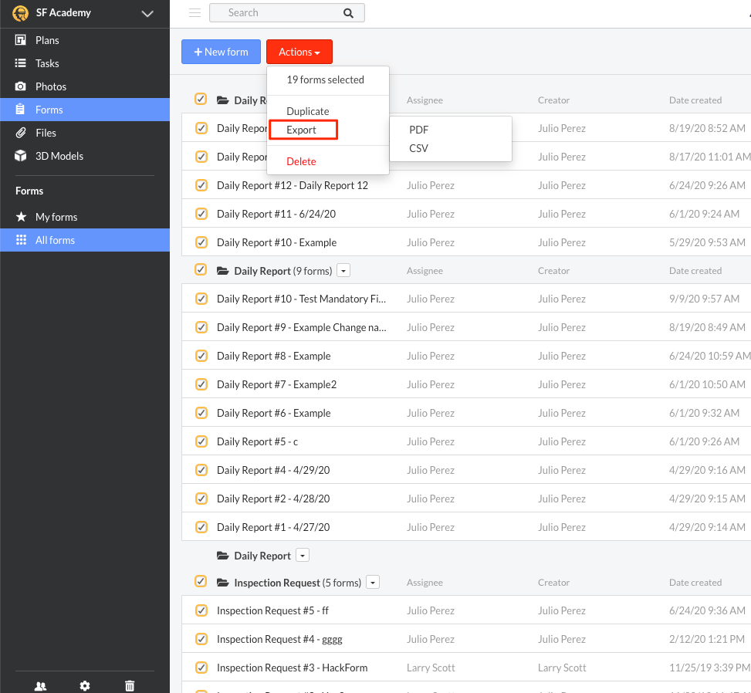This screenshot has width=751, height=693.
Task: Click the My forms star icon
Action: point(21,217)
